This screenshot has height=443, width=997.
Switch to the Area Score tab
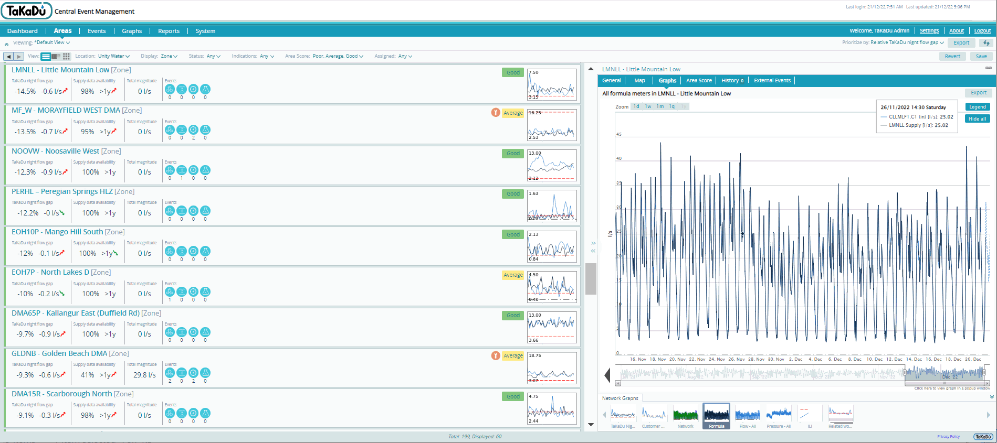click(x=699, y=80)
